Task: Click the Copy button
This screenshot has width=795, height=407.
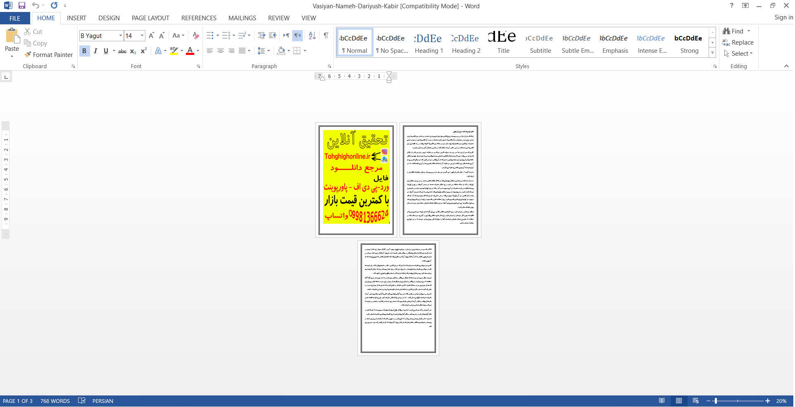Action: 36,43
